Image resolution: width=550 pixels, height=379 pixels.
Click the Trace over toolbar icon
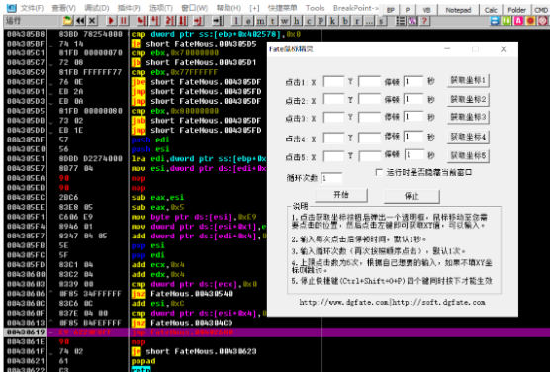(182, 21)
